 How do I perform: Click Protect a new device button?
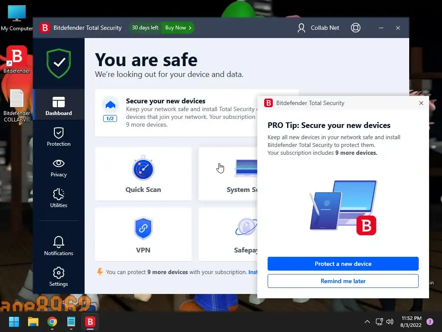click(343, 264)
